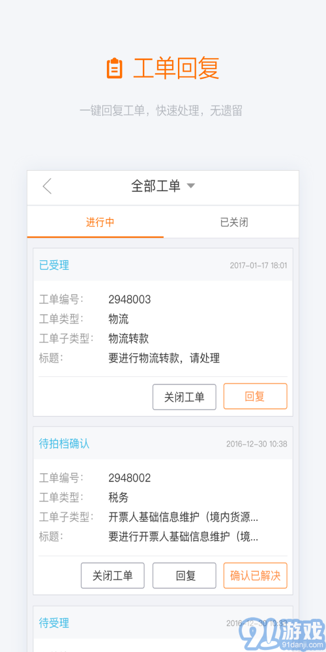Viewport: 326px width, 652px height.
Task: Expand truncated subtype 开票人基础信息维护
Action: click(183, 517)
